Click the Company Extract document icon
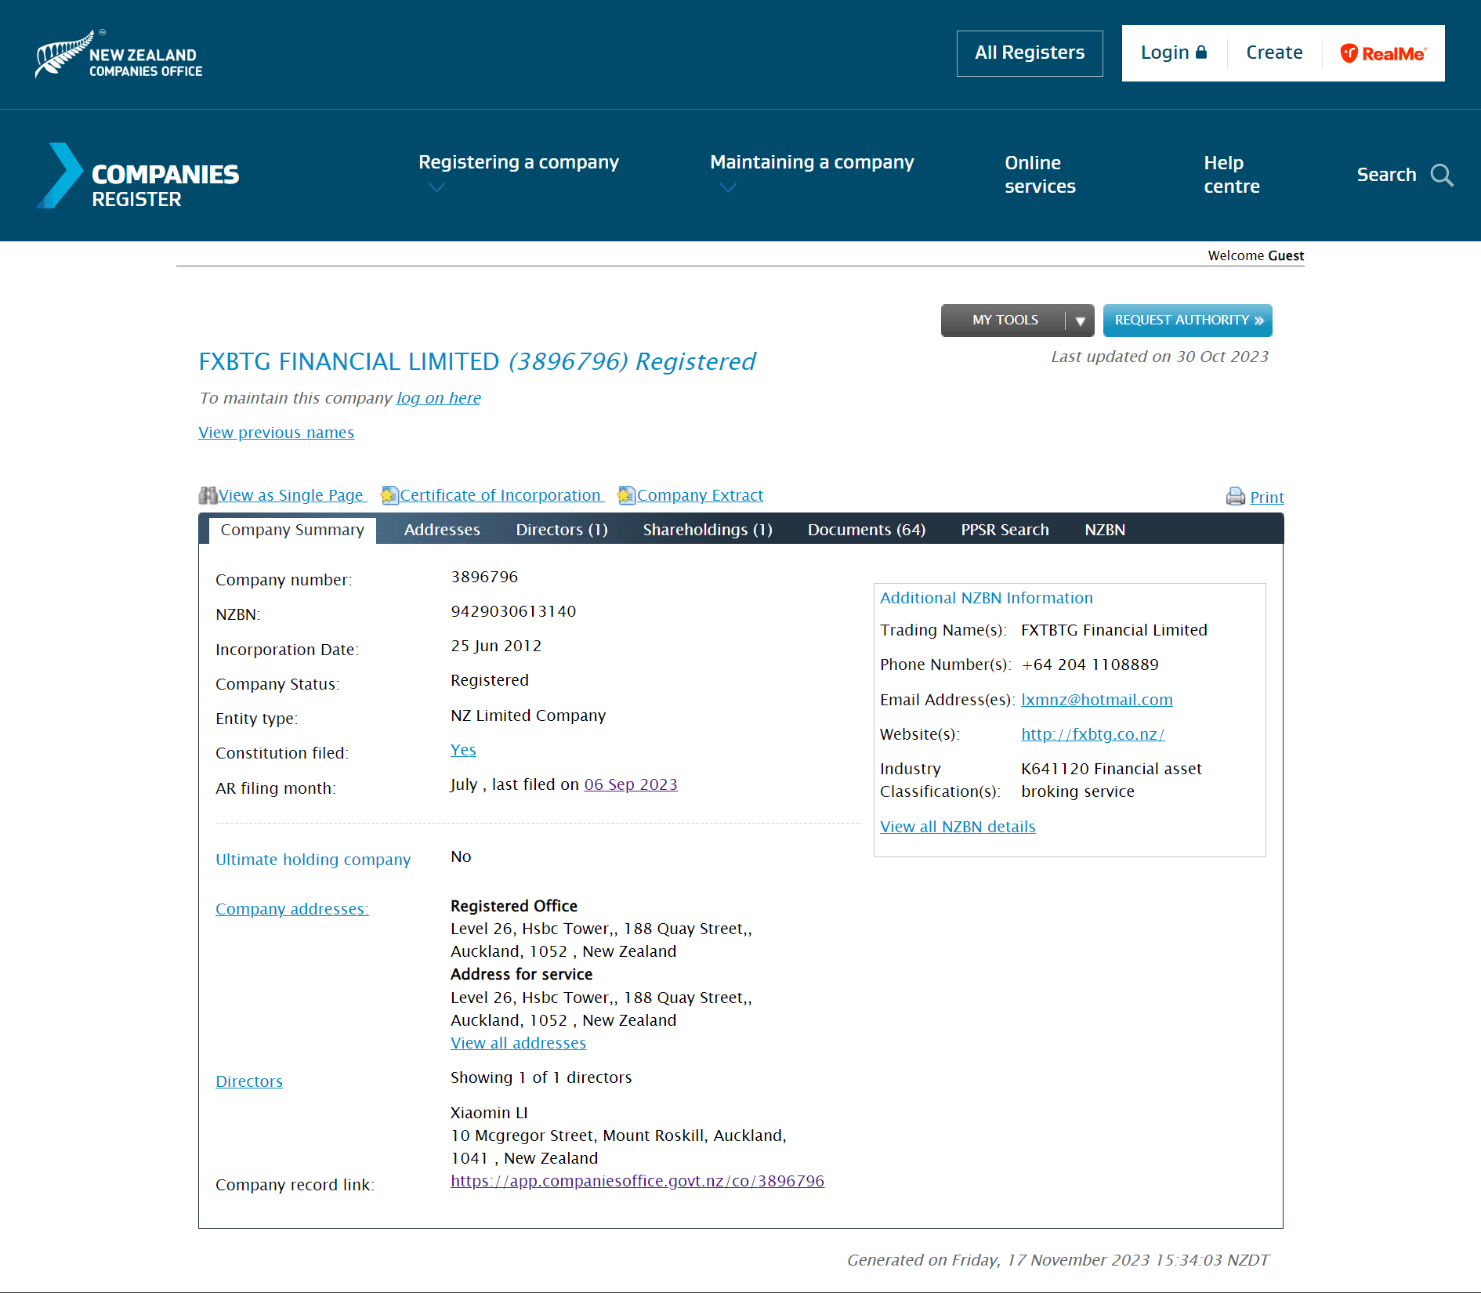1481x1293 pixels. 626,495
